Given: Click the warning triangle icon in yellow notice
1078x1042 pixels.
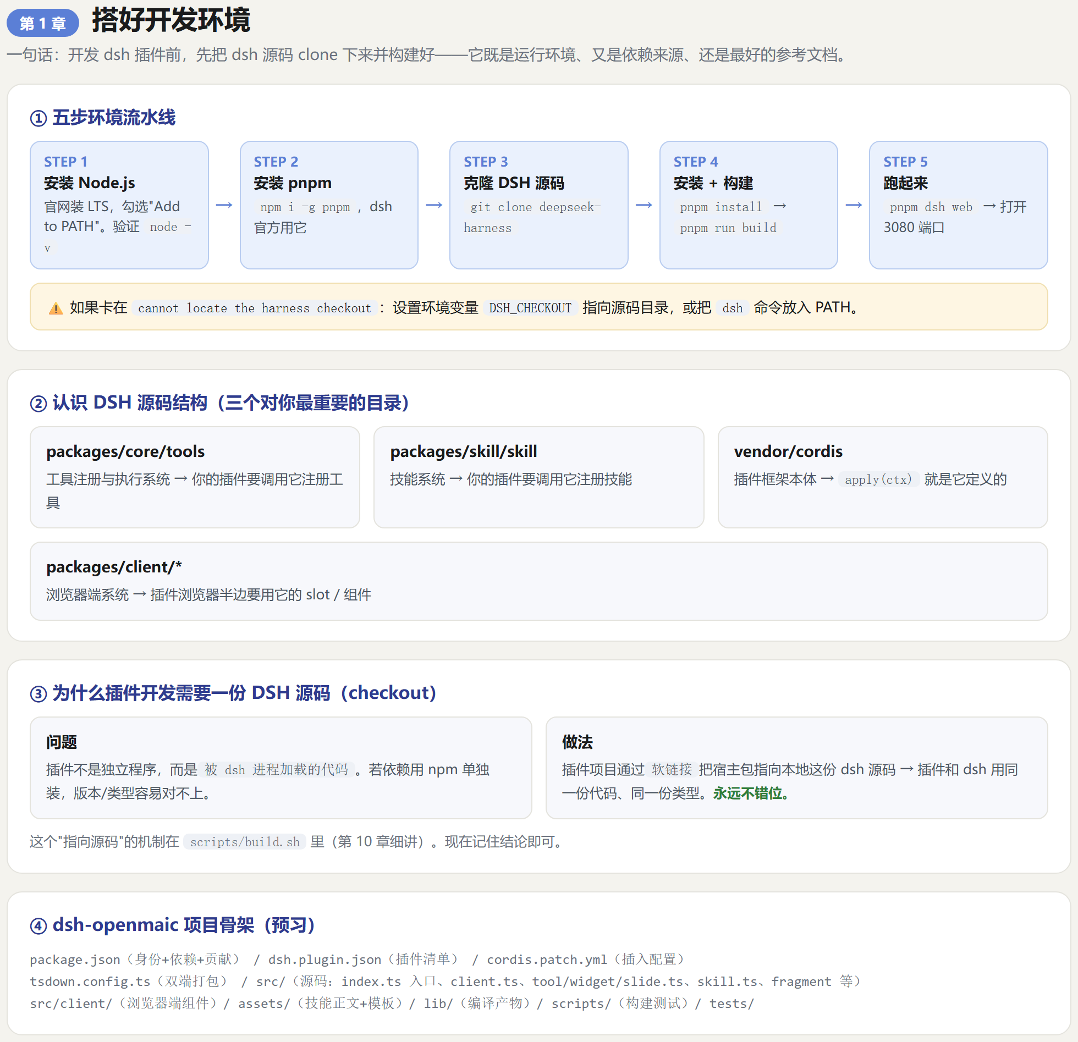Looking at the screenshot, I should pyautogui.click(x=56, y=308).
